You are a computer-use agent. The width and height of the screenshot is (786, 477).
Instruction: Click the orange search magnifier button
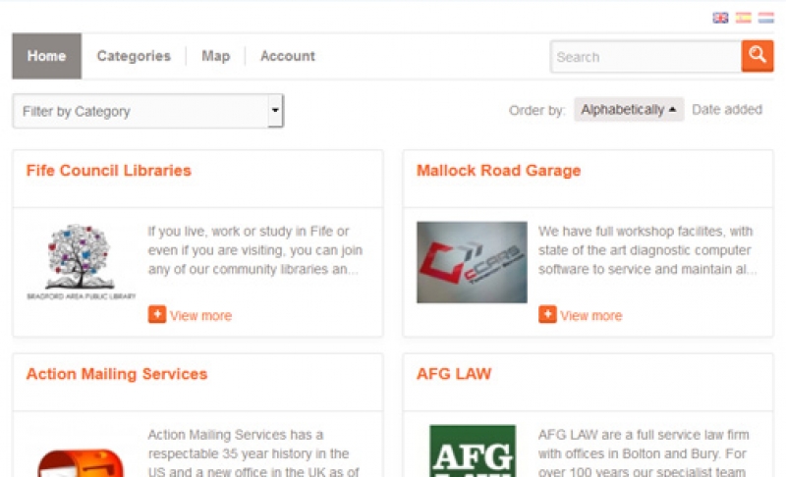[x=757, y=56]
